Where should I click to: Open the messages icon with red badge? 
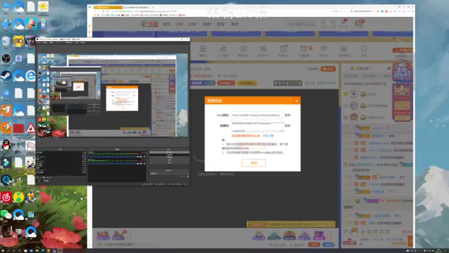[343, 23]
